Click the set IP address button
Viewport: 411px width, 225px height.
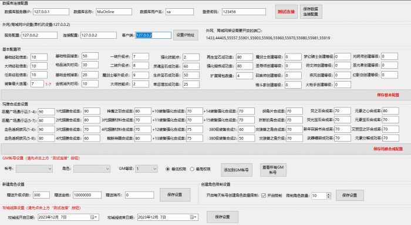[186, 35]
